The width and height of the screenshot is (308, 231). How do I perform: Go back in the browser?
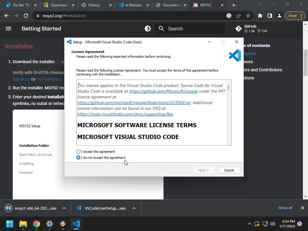click(x=7, y=16)
